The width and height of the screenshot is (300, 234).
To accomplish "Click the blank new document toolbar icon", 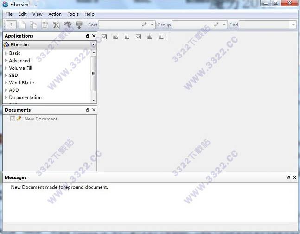I will coord(22,25).
